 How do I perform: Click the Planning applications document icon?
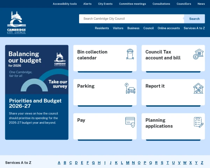(198, 122)
